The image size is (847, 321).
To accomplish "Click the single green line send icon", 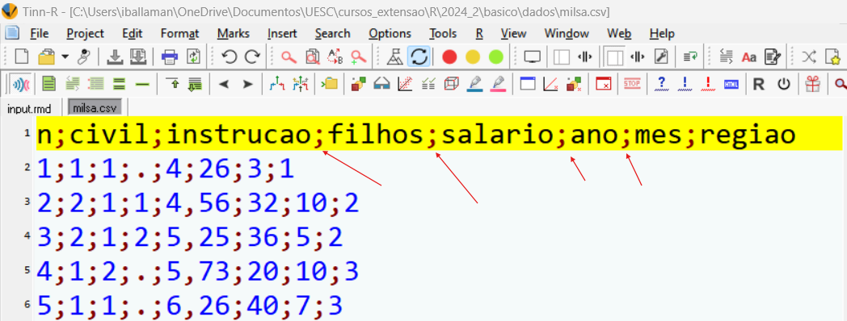I will click(142, 84).
